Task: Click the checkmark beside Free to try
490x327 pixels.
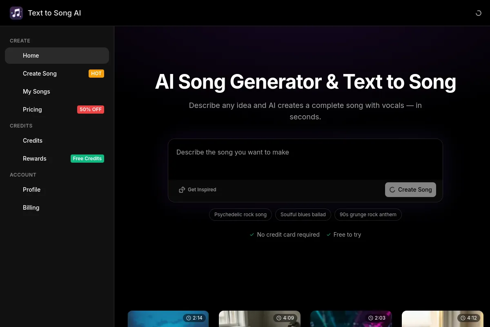Action: [x=329, y=235]
